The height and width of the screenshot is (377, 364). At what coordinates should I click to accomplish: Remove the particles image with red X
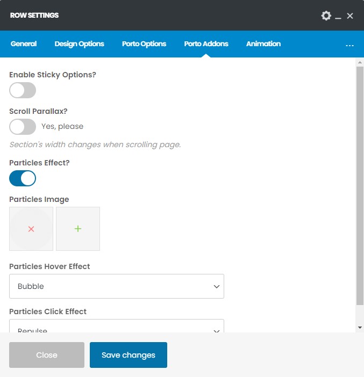pyautogui.click(x=31, y=229)
